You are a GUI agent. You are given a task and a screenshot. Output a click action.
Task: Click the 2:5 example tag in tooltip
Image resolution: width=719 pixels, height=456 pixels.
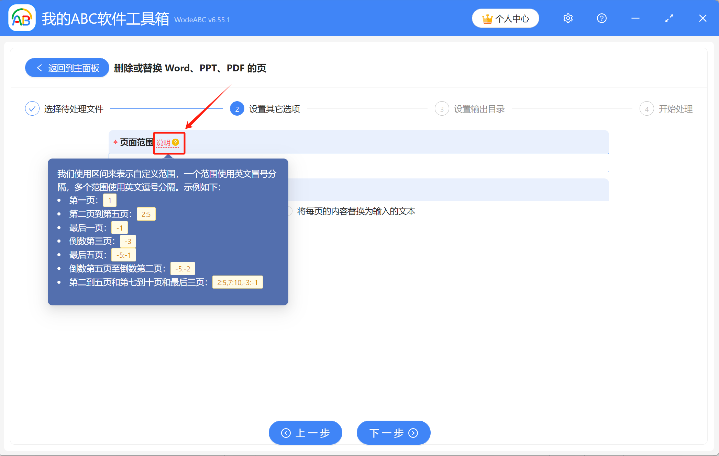[x=146, y=214]
